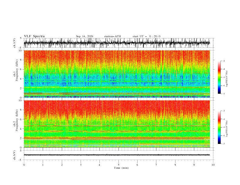Click the ch.3(V) waveform trace
The image size is (240, 185).
coord(117,155)
